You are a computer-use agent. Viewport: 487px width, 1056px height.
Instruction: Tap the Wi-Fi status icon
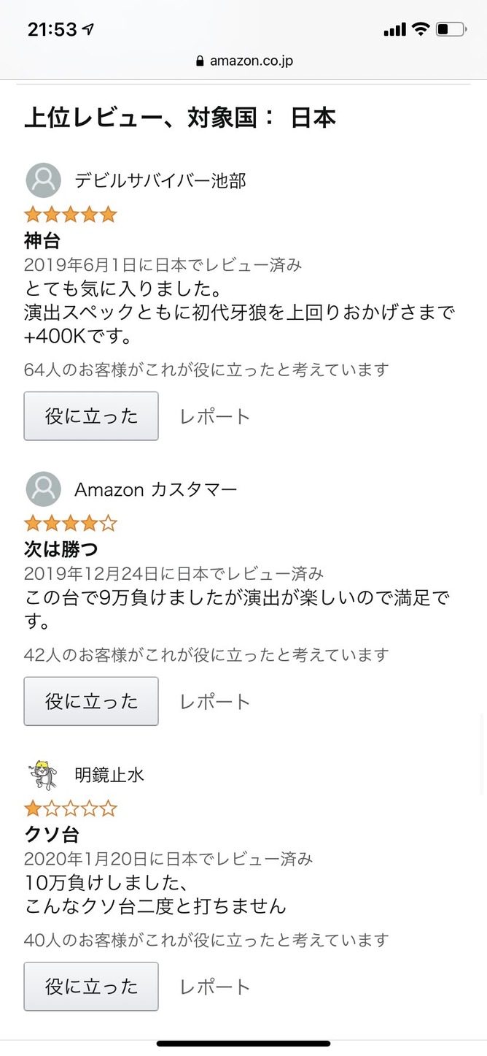[x=421, y=29]
